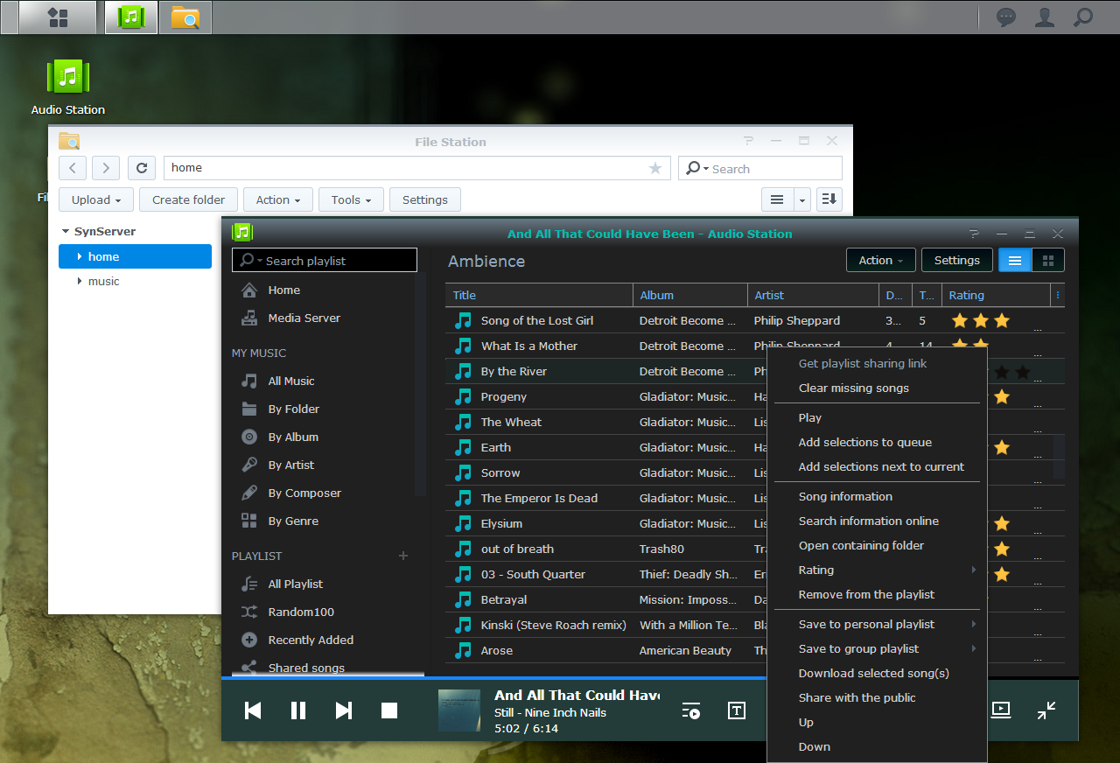Click the Search playlist field
Viewport: 1120px width, 763px height.
325,260
